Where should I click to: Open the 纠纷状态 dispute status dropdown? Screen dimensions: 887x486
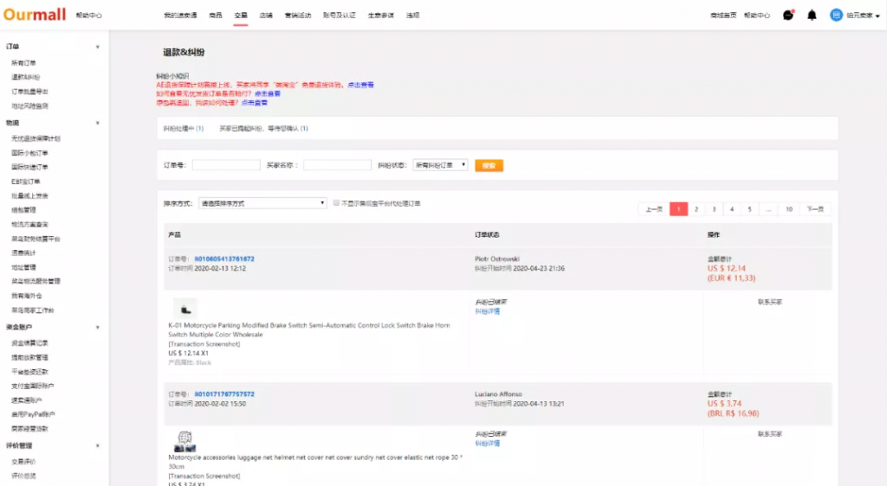[x=441, y=164]
